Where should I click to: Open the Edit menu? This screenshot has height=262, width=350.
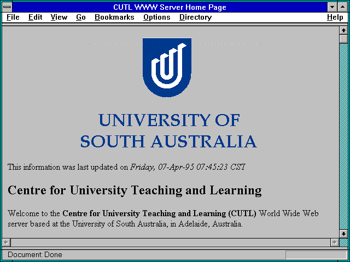click(x=35, y=17)
